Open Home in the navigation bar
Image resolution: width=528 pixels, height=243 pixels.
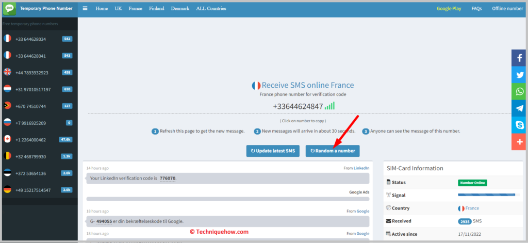[102, 8]
